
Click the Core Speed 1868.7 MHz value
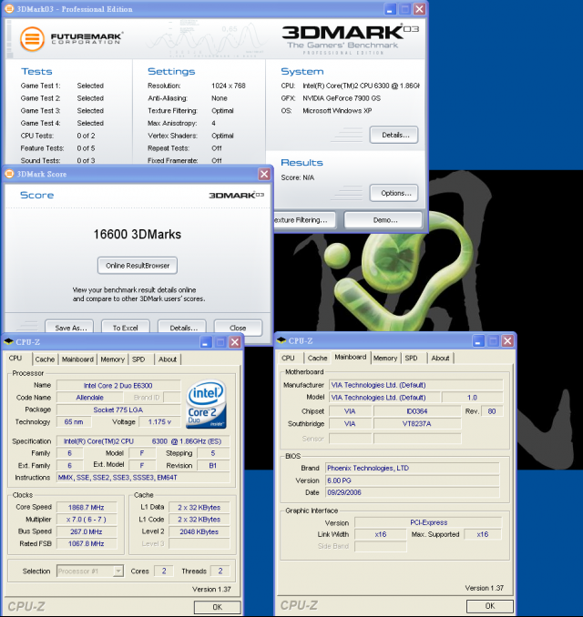[x=87, y=507]
